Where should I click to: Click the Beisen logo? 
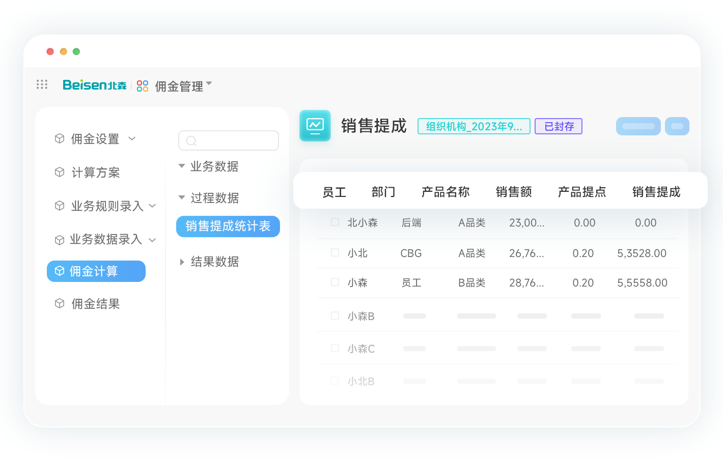pos(94,85)
